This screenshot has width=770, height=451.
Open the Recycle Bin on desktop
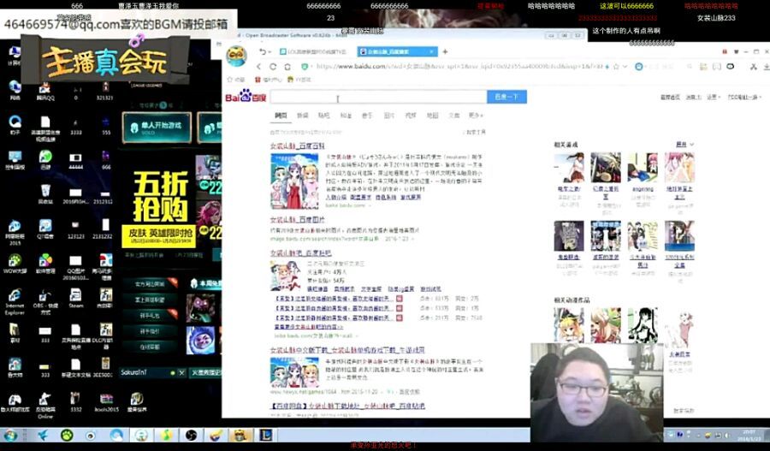tap(45, 191)
